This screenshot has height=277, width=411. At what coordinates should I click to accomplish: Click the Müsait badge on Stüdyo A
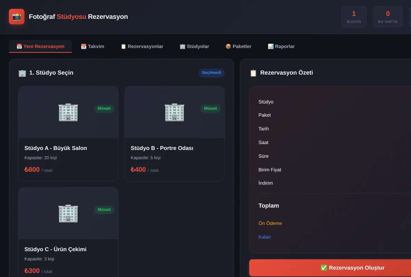point(104,109)
